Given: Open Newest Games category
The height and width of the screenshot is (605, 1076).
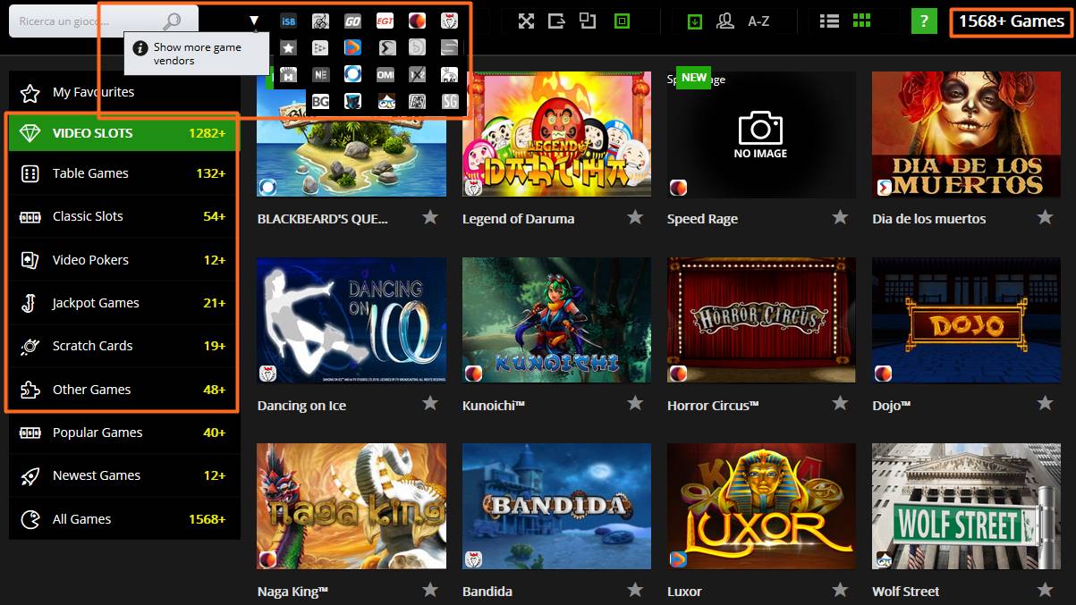Looking at the screenshot, I should point(124,475).
